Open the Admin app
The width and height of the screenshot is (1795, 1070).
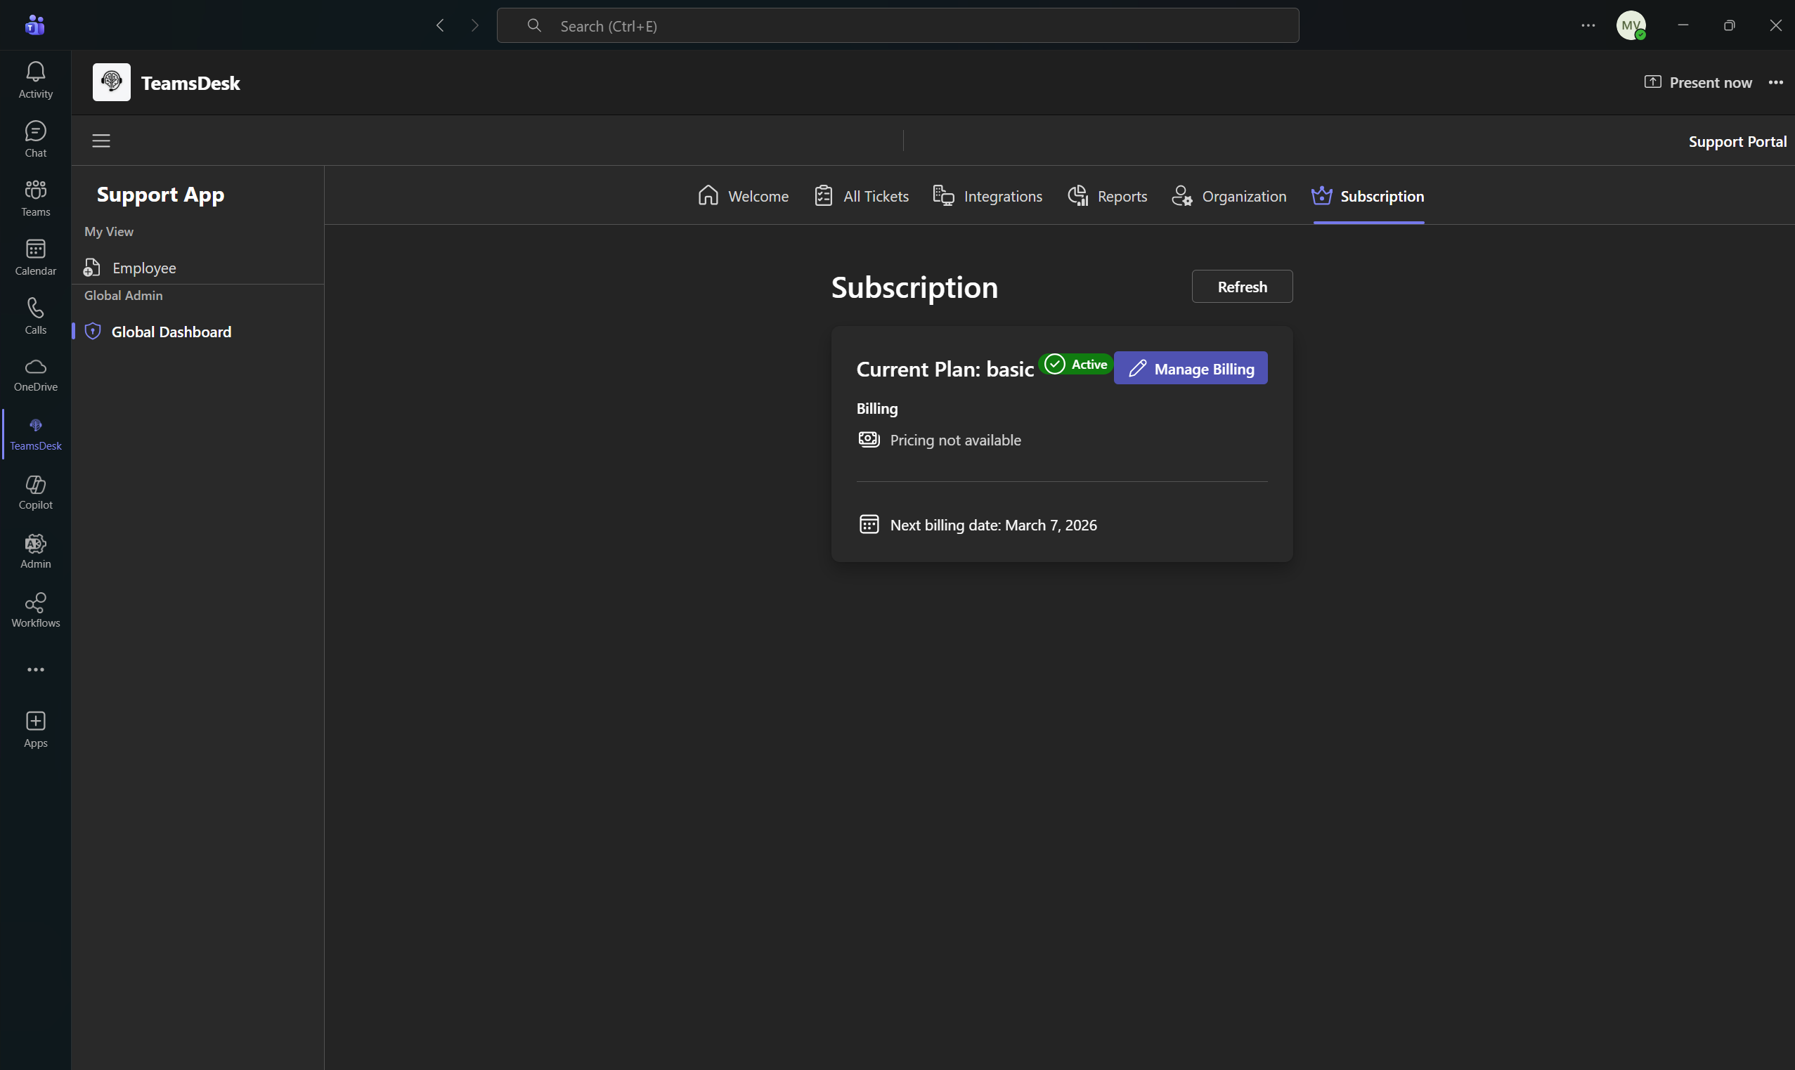click(35, 550)
